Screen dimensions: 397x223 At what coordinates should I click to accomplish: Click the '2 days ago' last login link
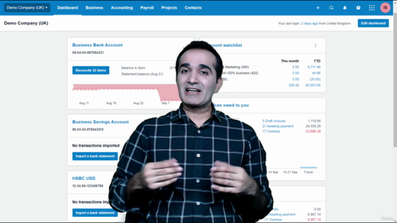pyautogui.click(x=310, y=24)
